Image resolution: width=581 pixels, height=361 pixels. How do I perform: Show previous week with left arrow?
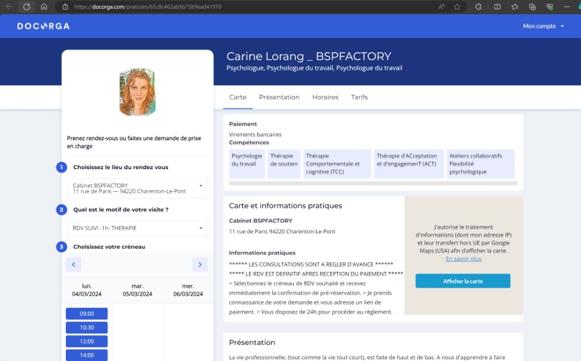pyautogui.click(x=73, y=265)
